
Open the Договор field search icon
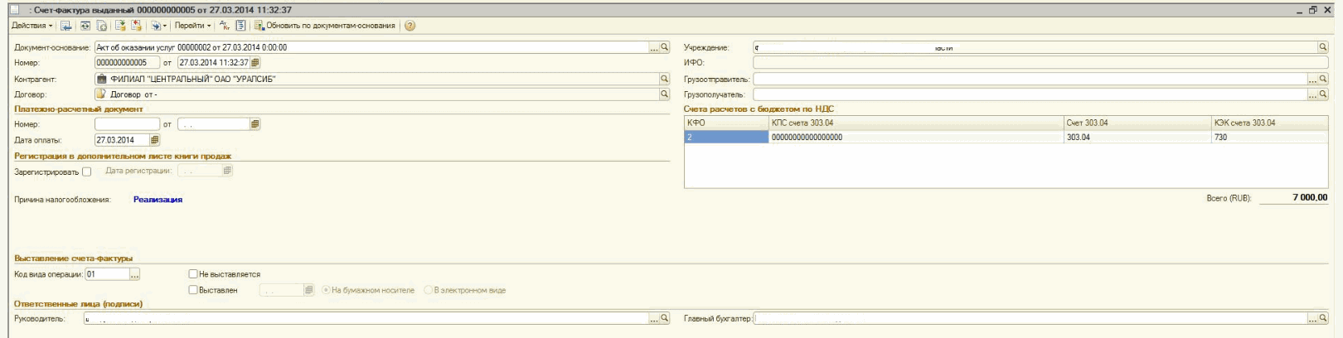click(664, 94)
